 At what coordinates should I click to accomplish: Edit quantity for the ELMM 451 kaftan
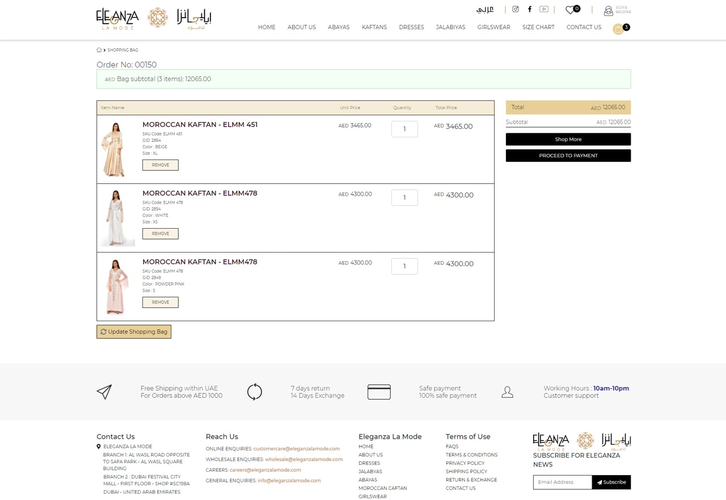click(x=404, y=129)
